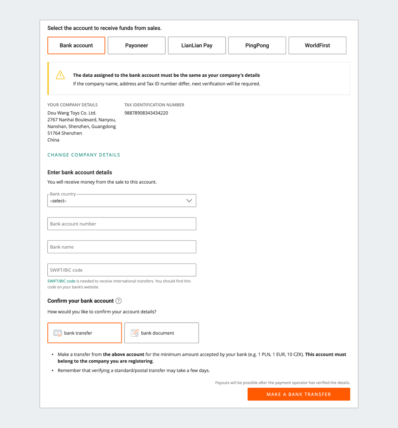Click the SWIFT/BIC code input field
The width and height of the screenshot is (398, 428).
(x=122, y=270)
